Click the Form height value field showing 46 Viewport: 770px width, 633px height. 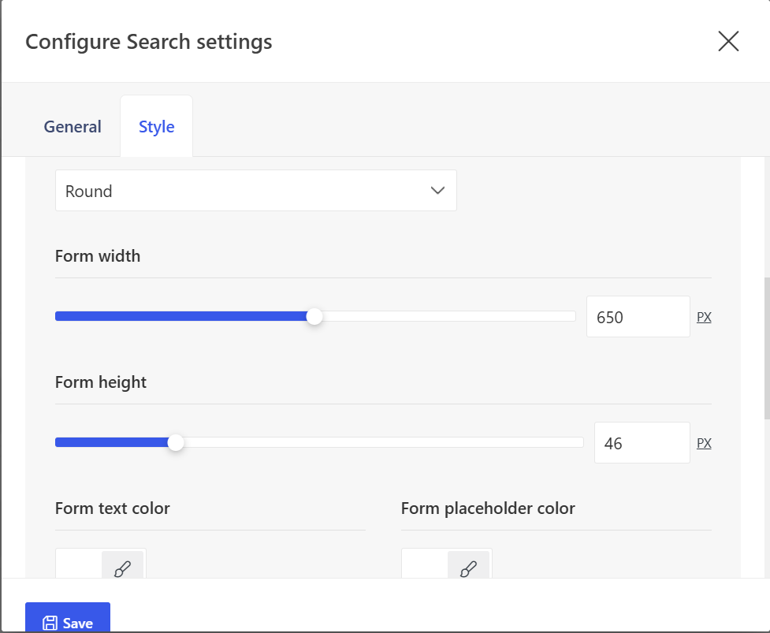tap(642, 443)
